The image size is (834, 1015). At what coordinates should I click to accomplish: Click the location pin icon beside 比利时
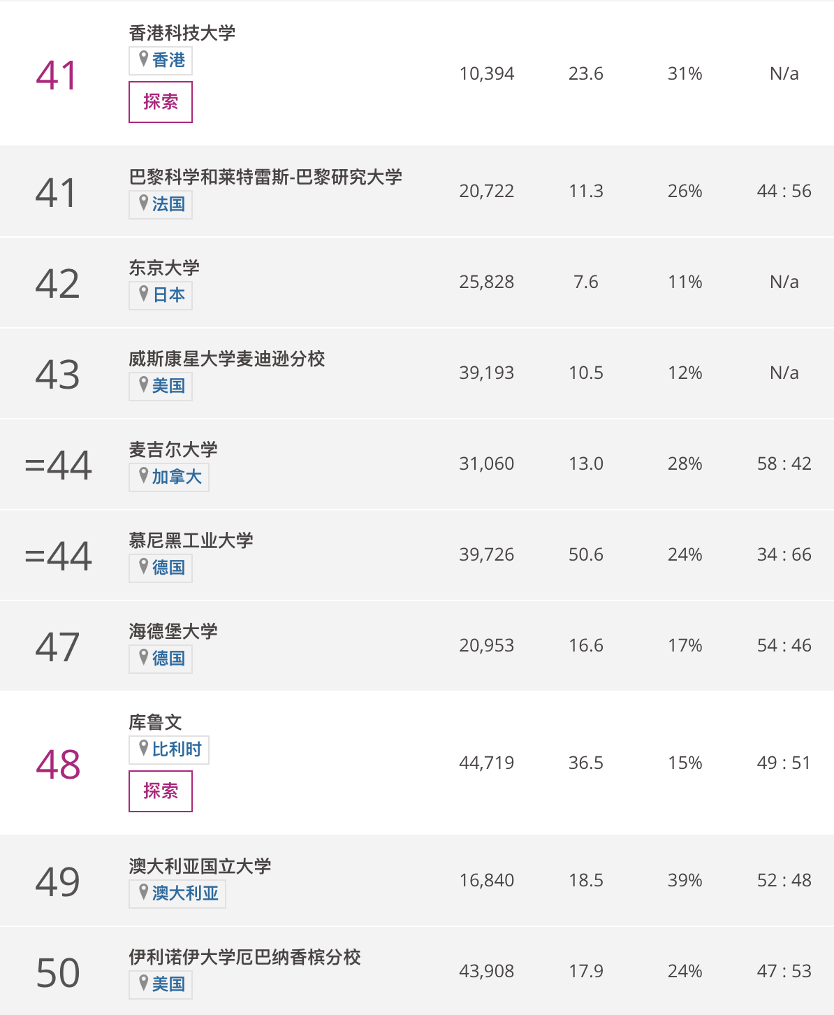(143, 749)
